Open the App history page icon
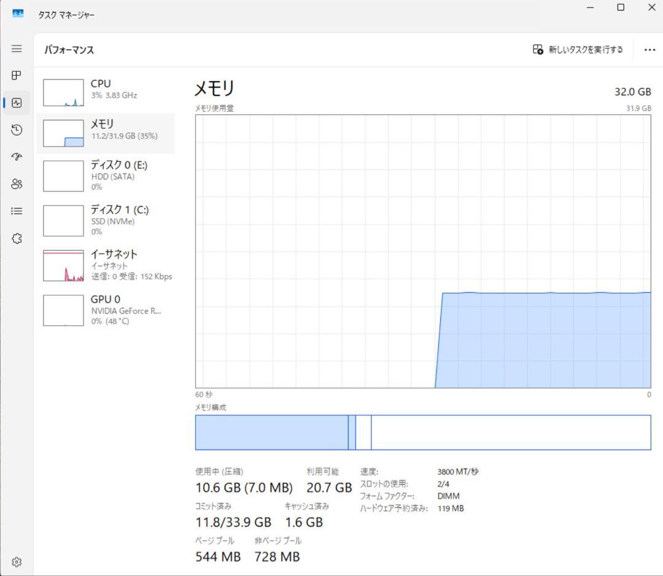The width and height of the screenshot is (663, 576). click(17, 129)
